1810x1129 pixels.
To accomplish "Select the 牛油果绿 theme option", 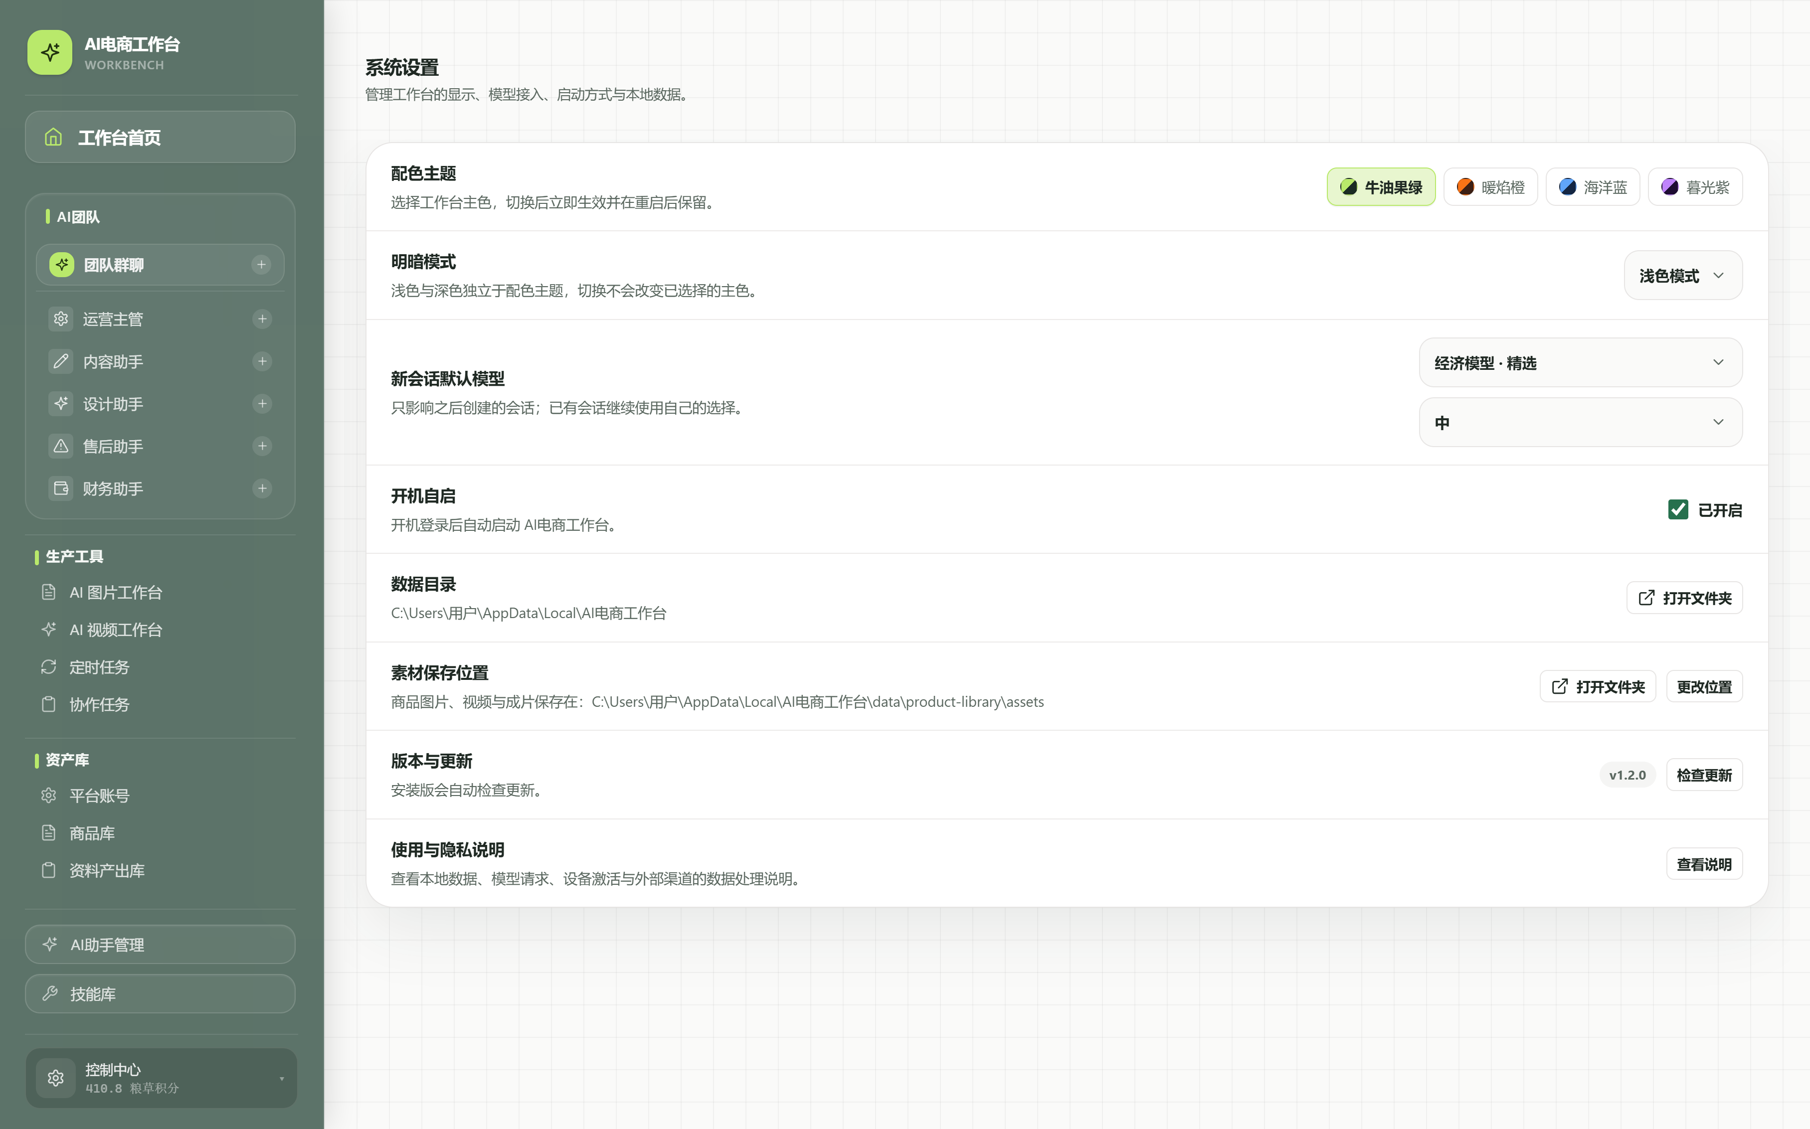I will tap(1381, 187).
